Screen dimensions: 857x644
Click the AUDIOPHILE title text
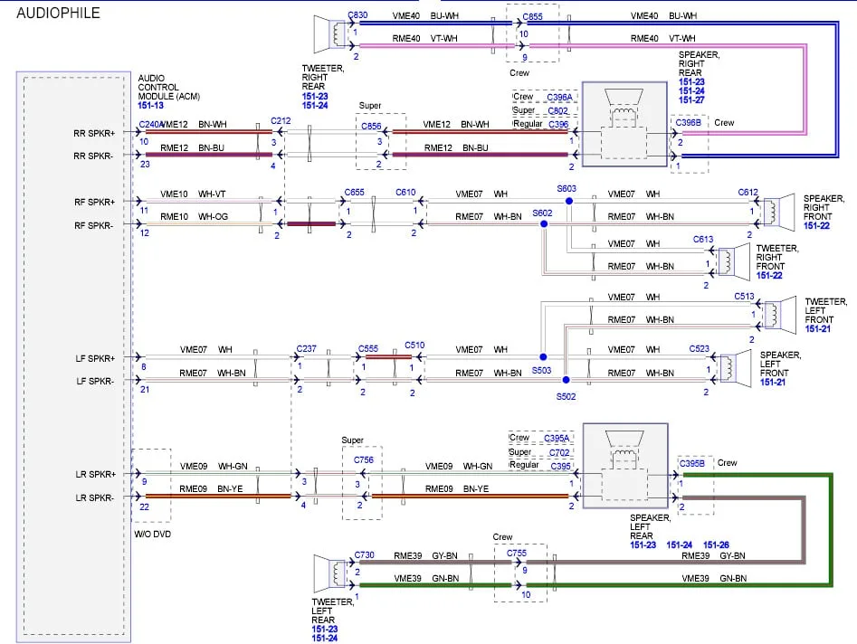(59, 13)
